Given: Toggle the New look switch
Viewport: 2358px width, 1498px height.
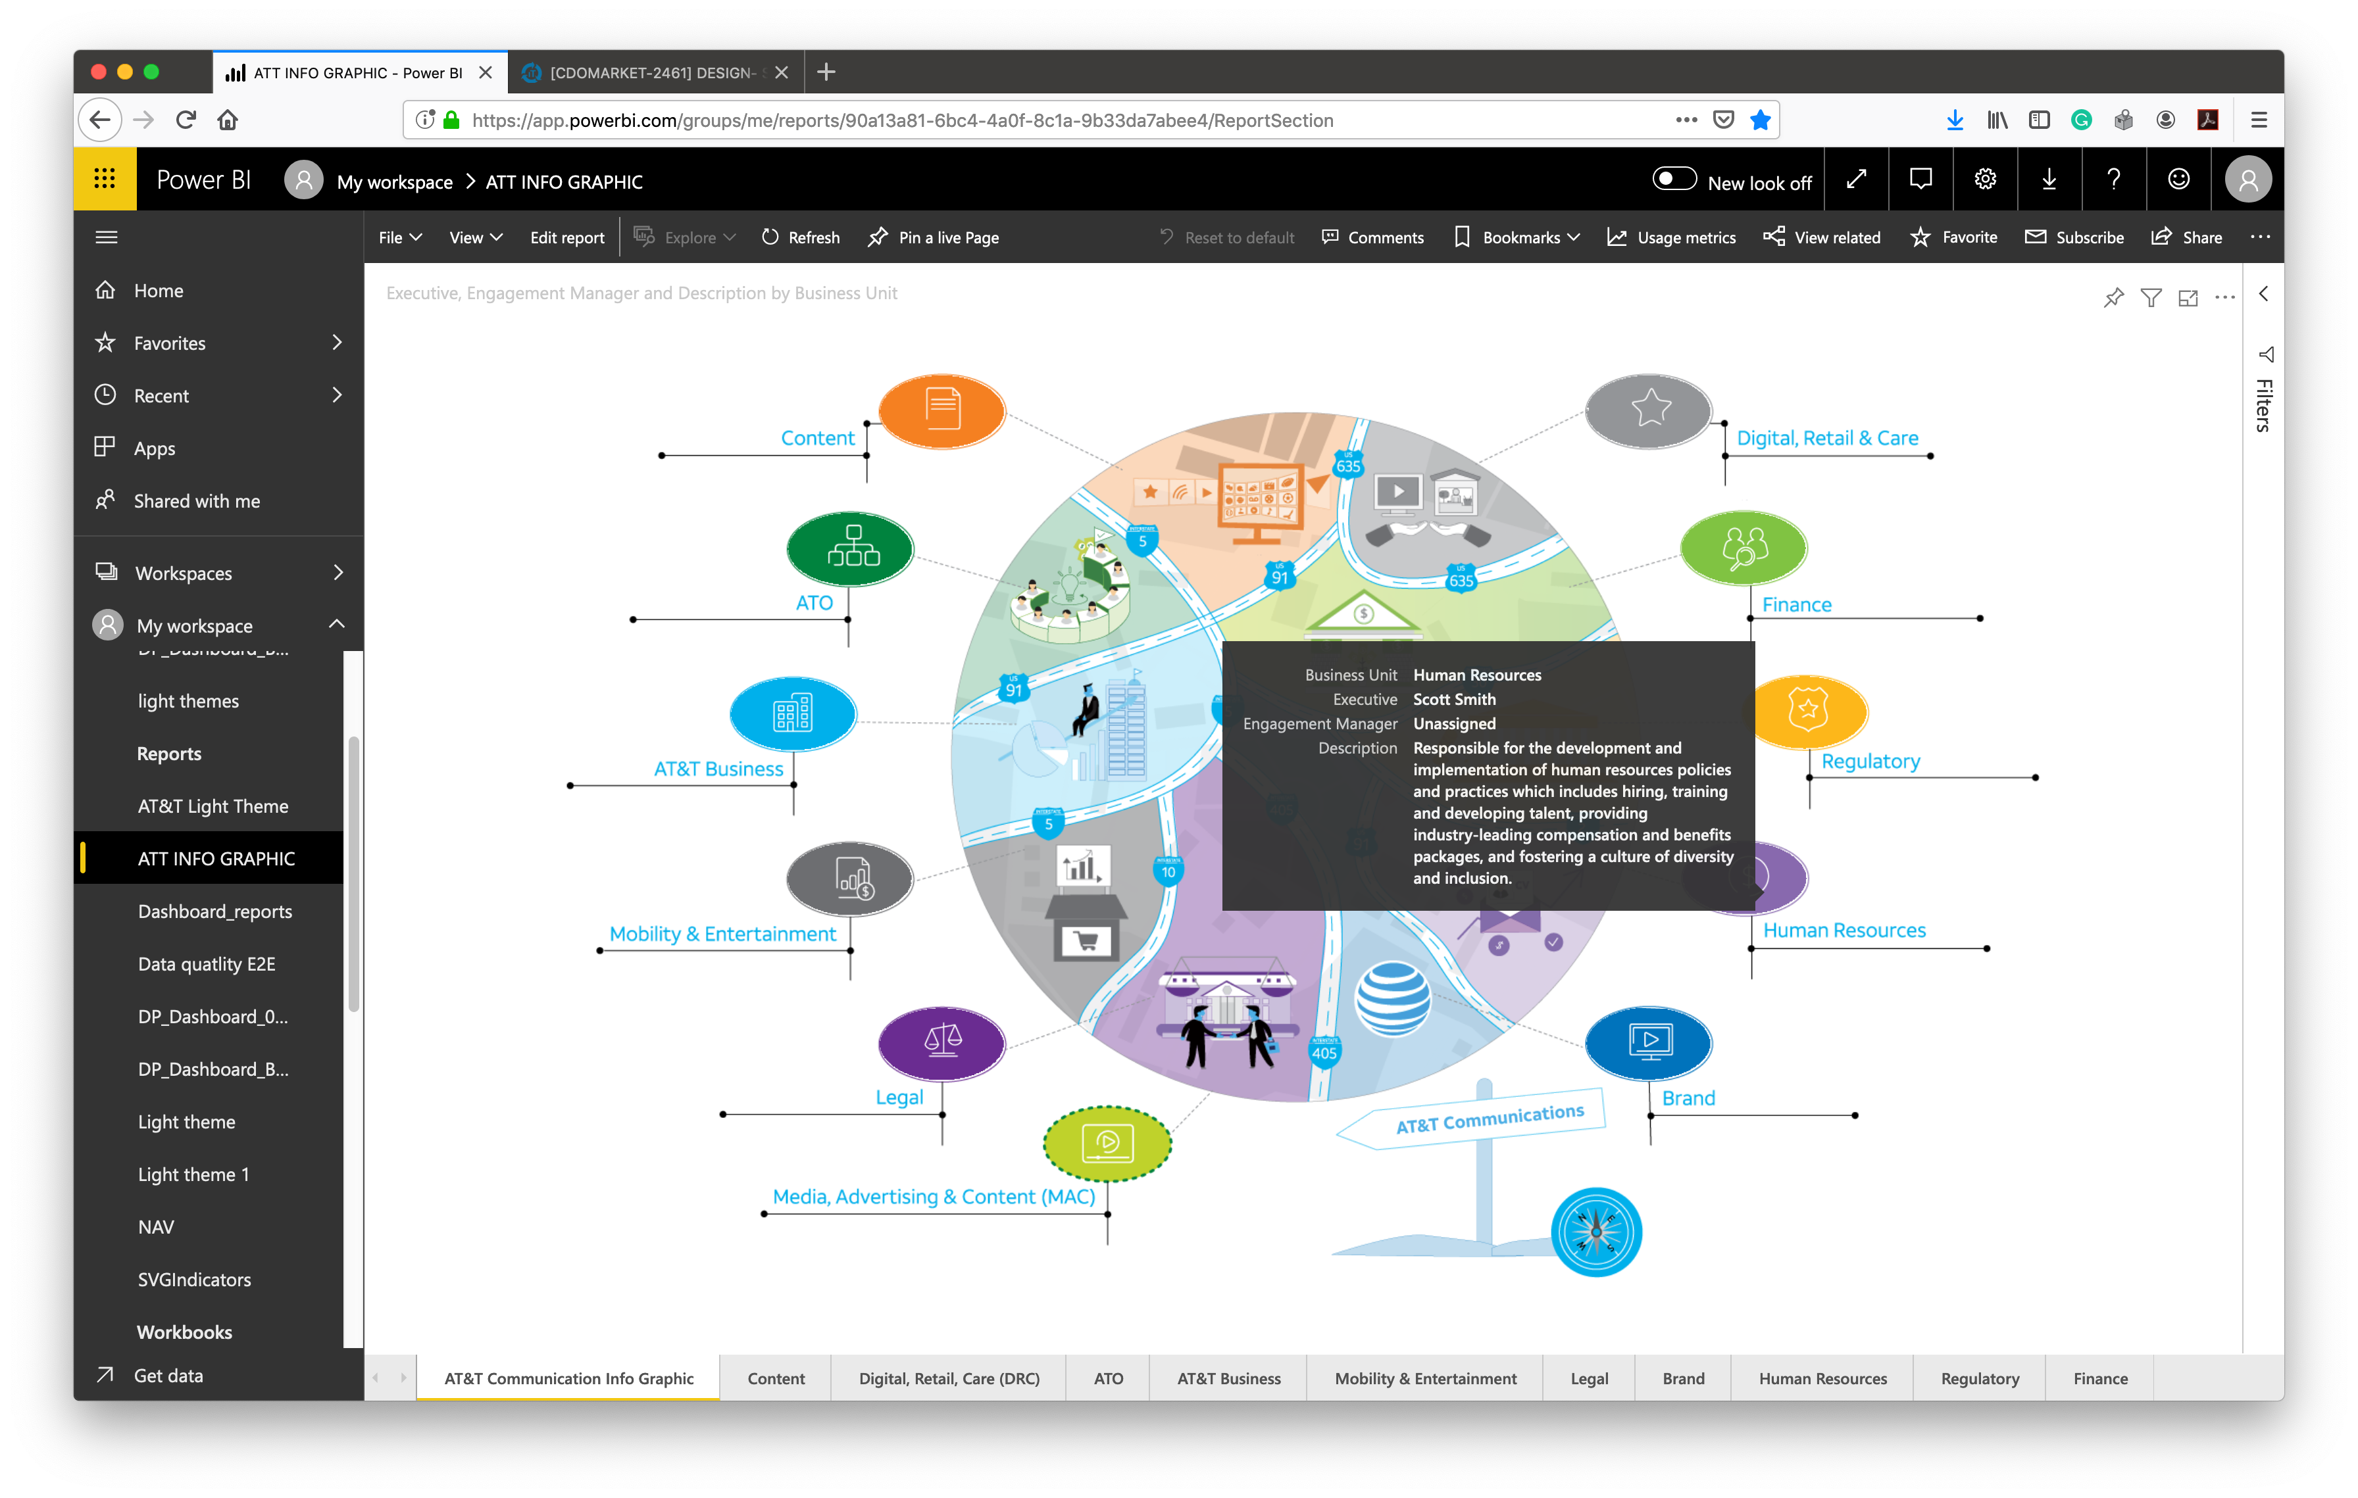Looking at the screenshot, I should [1674, 179].
